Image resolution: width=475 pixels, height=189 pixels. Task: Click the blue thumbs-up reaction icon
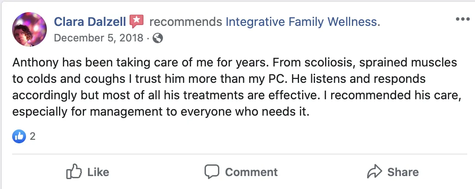19,137
